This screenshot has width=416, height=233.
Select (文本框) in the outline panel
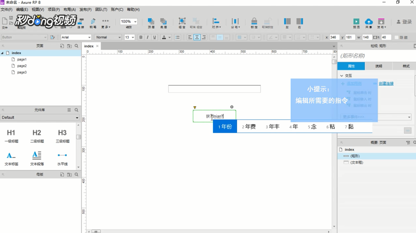[x=357, y=163]
